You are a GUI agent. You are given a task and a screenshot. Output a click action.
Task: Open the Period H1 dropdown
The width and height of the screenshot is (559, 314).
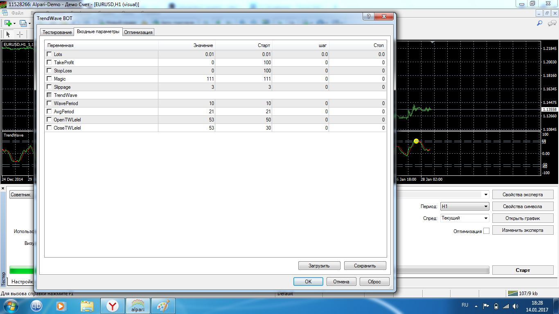(464, 206)
